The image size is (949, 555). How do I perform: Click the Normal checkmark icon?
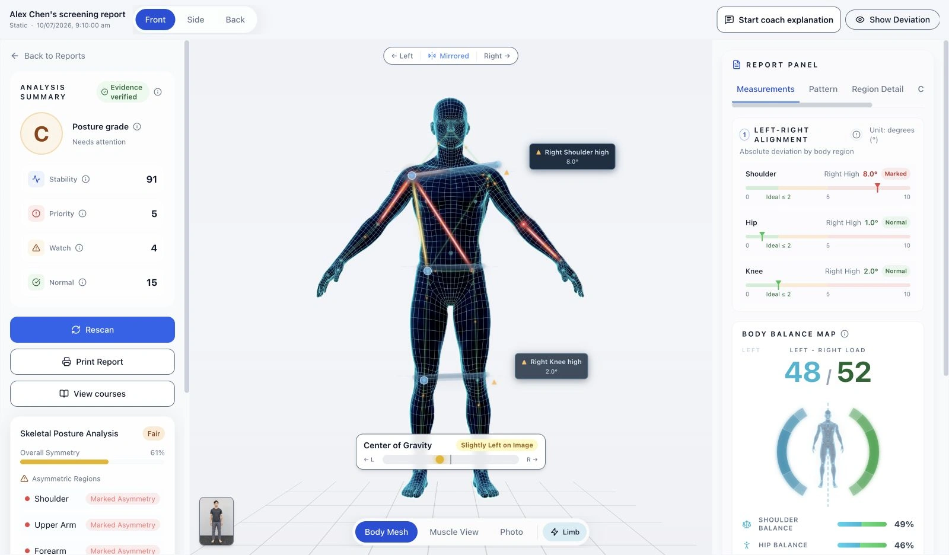(x=36, y=282)
